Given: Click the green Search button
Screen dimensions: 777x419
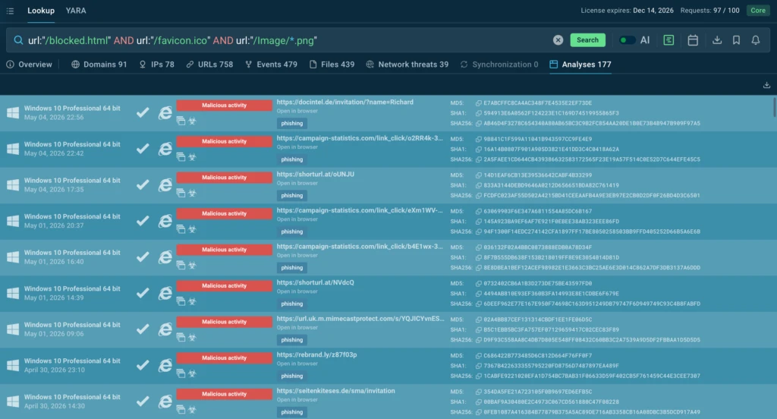Looking at the screenshot, I should 587,40.
